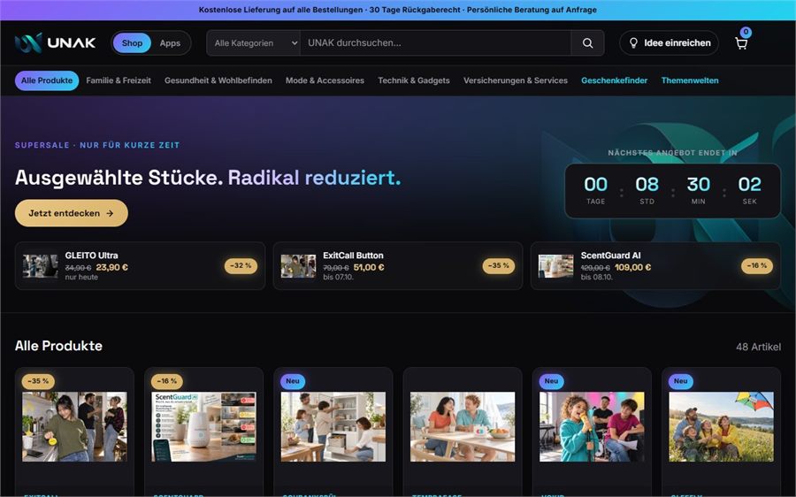Open Versicherungen & Services category
796x497 pixels.
pos(516,80)
